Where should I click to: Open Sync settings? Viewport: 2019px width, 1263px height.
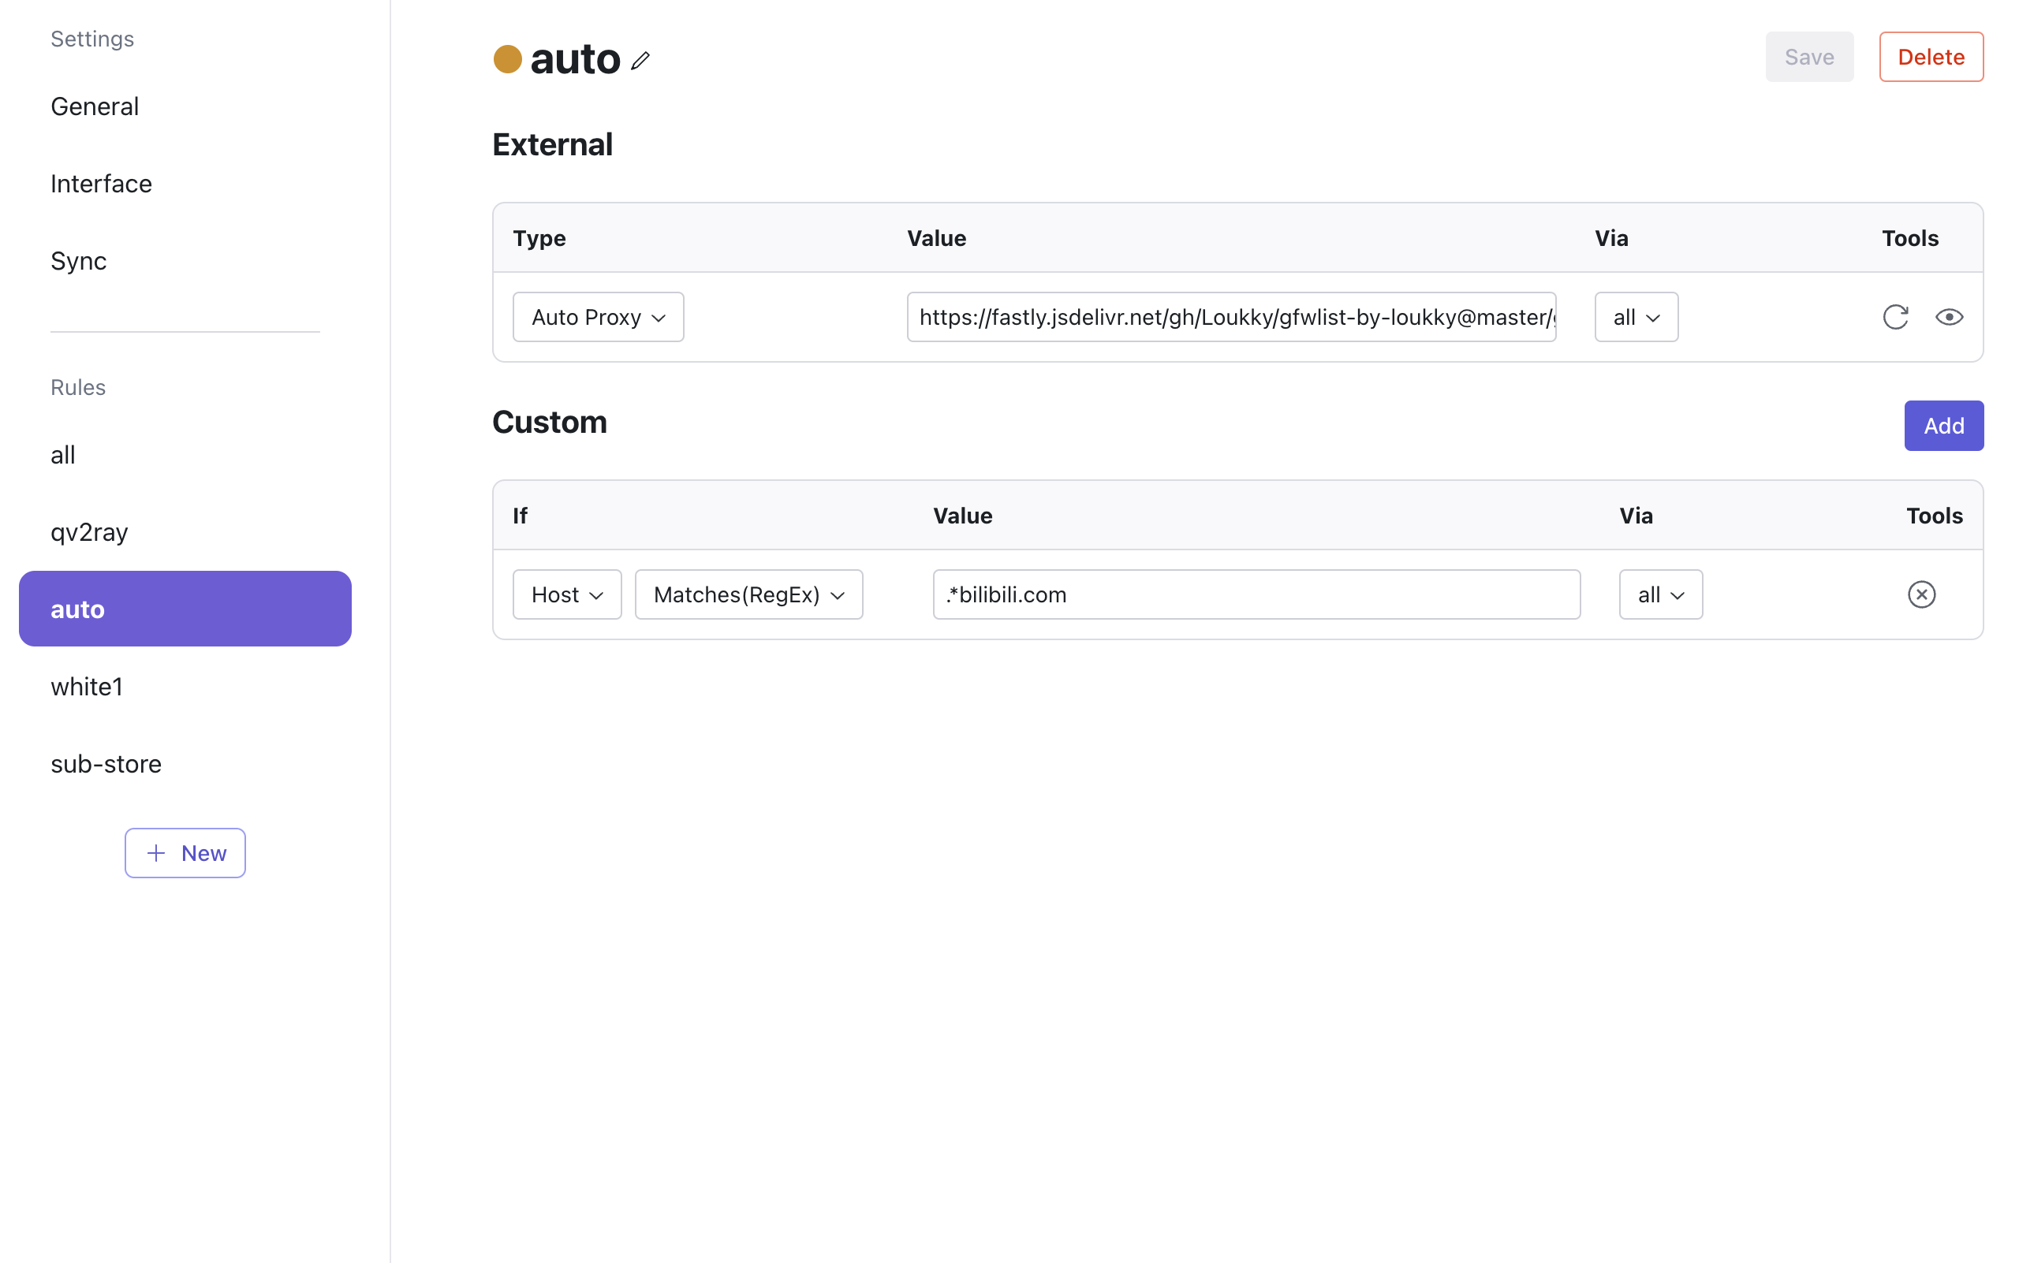78,260
